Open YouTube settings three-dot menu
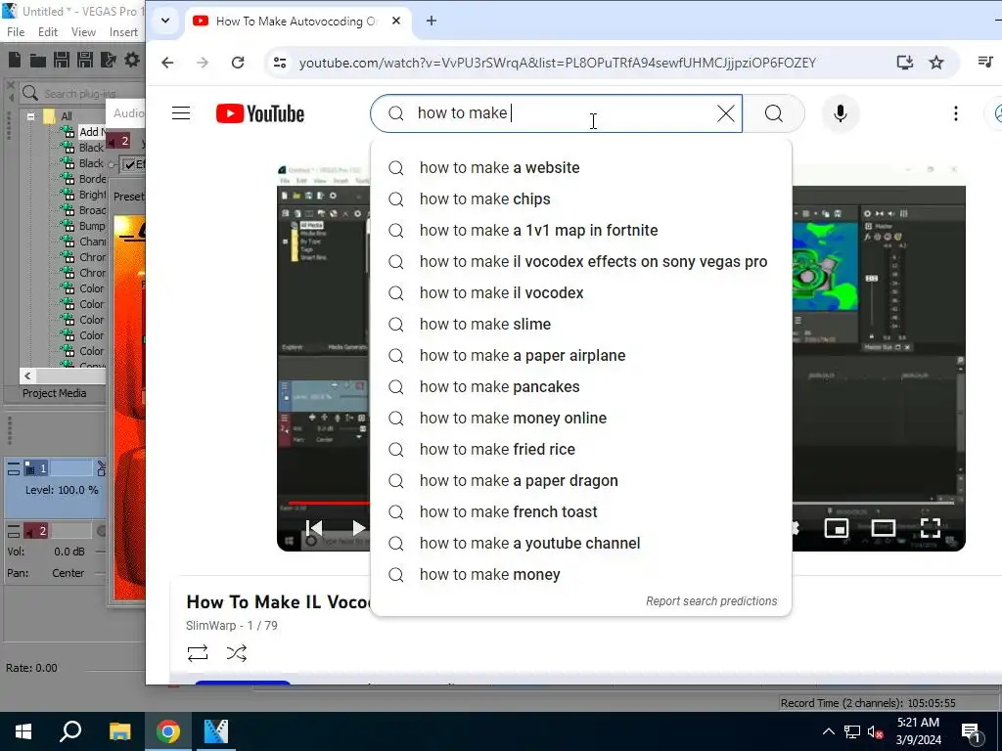This screenshot has height=751, width=1002. pos(955,113)
